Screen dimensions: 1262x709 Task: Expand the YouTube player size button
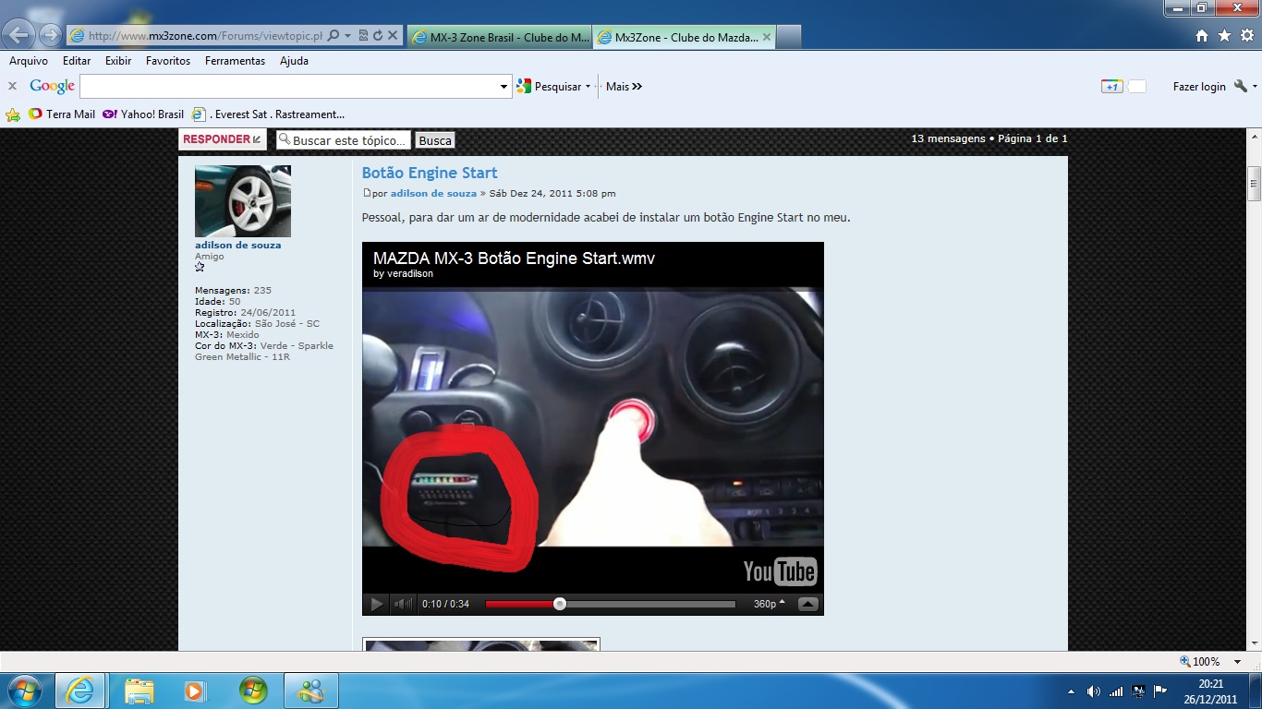[x=807, y=605]
